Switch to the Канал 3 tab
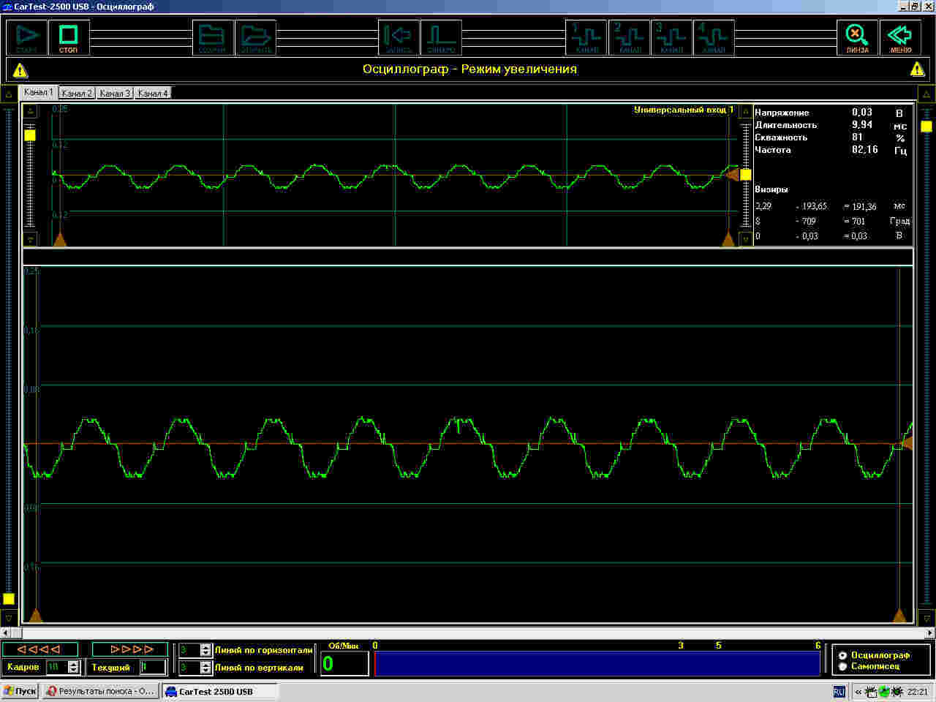Viewport: 936px width, 702px height. [115, 93]
